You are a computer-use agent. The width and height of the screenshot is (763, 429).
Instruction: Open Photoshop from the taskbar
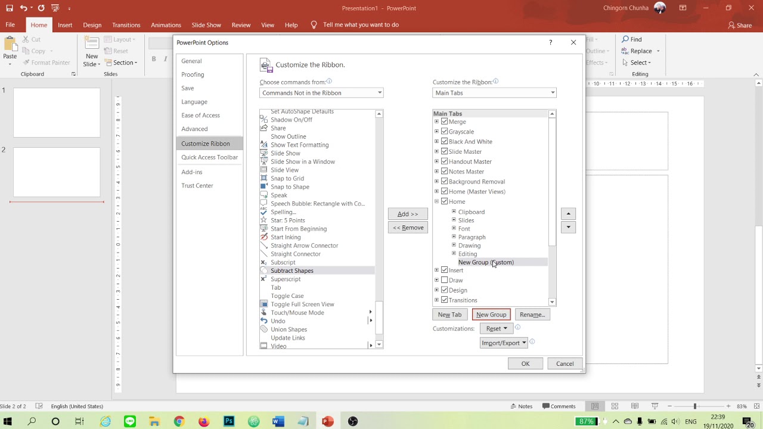(x=229, y=421)
